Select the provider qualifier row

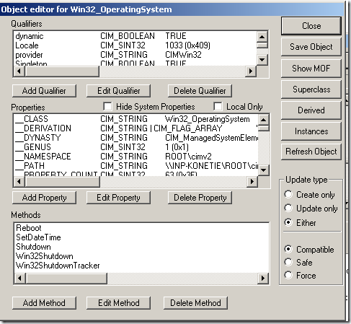[135, 55]
